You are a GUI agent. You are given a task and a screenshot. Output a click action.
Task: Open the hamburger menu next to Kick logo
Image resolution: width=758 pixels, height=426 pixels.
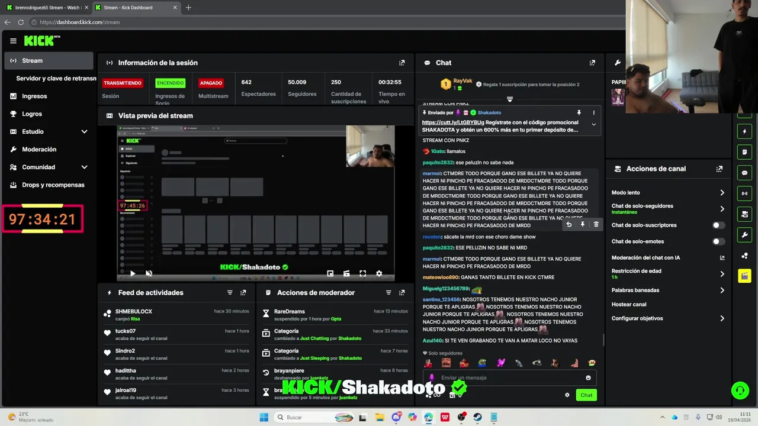click(x=13, y=41)
